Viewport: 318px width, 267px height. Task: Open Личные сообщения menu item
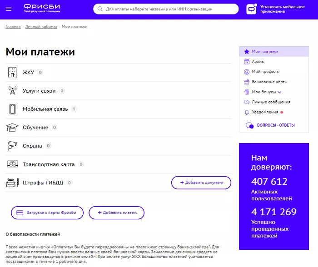pos(274,102)
